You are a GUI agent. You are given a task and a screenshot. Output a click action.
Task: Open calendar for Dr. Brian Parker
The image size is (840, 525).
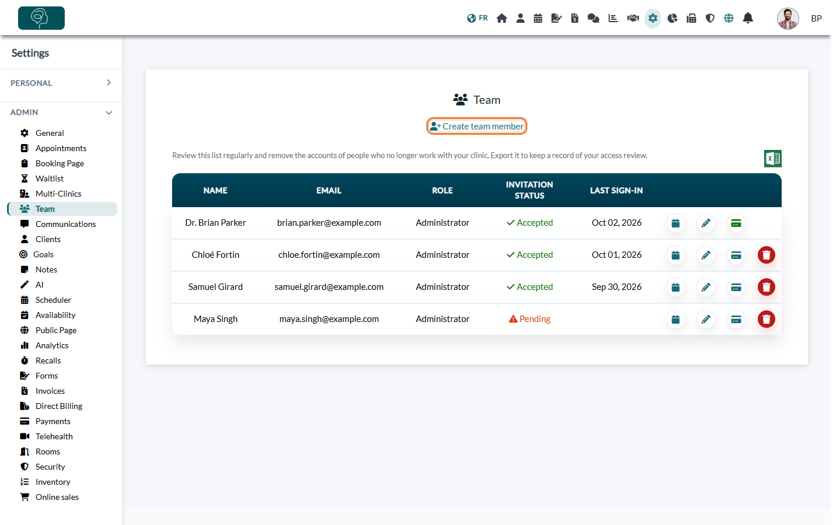[x=675, y=223]
